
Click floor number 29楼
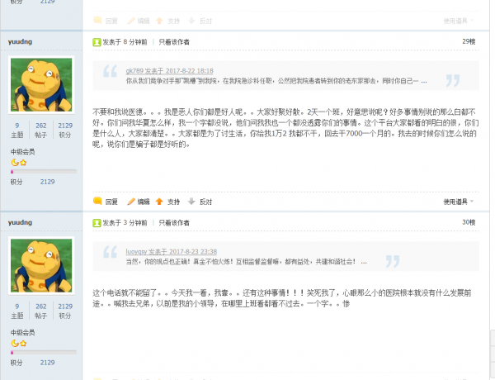(x=469, y=41)
